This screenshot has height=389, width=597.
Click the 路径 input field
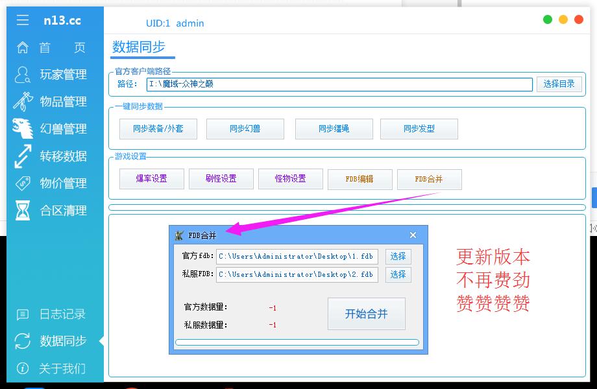point(339,84)
